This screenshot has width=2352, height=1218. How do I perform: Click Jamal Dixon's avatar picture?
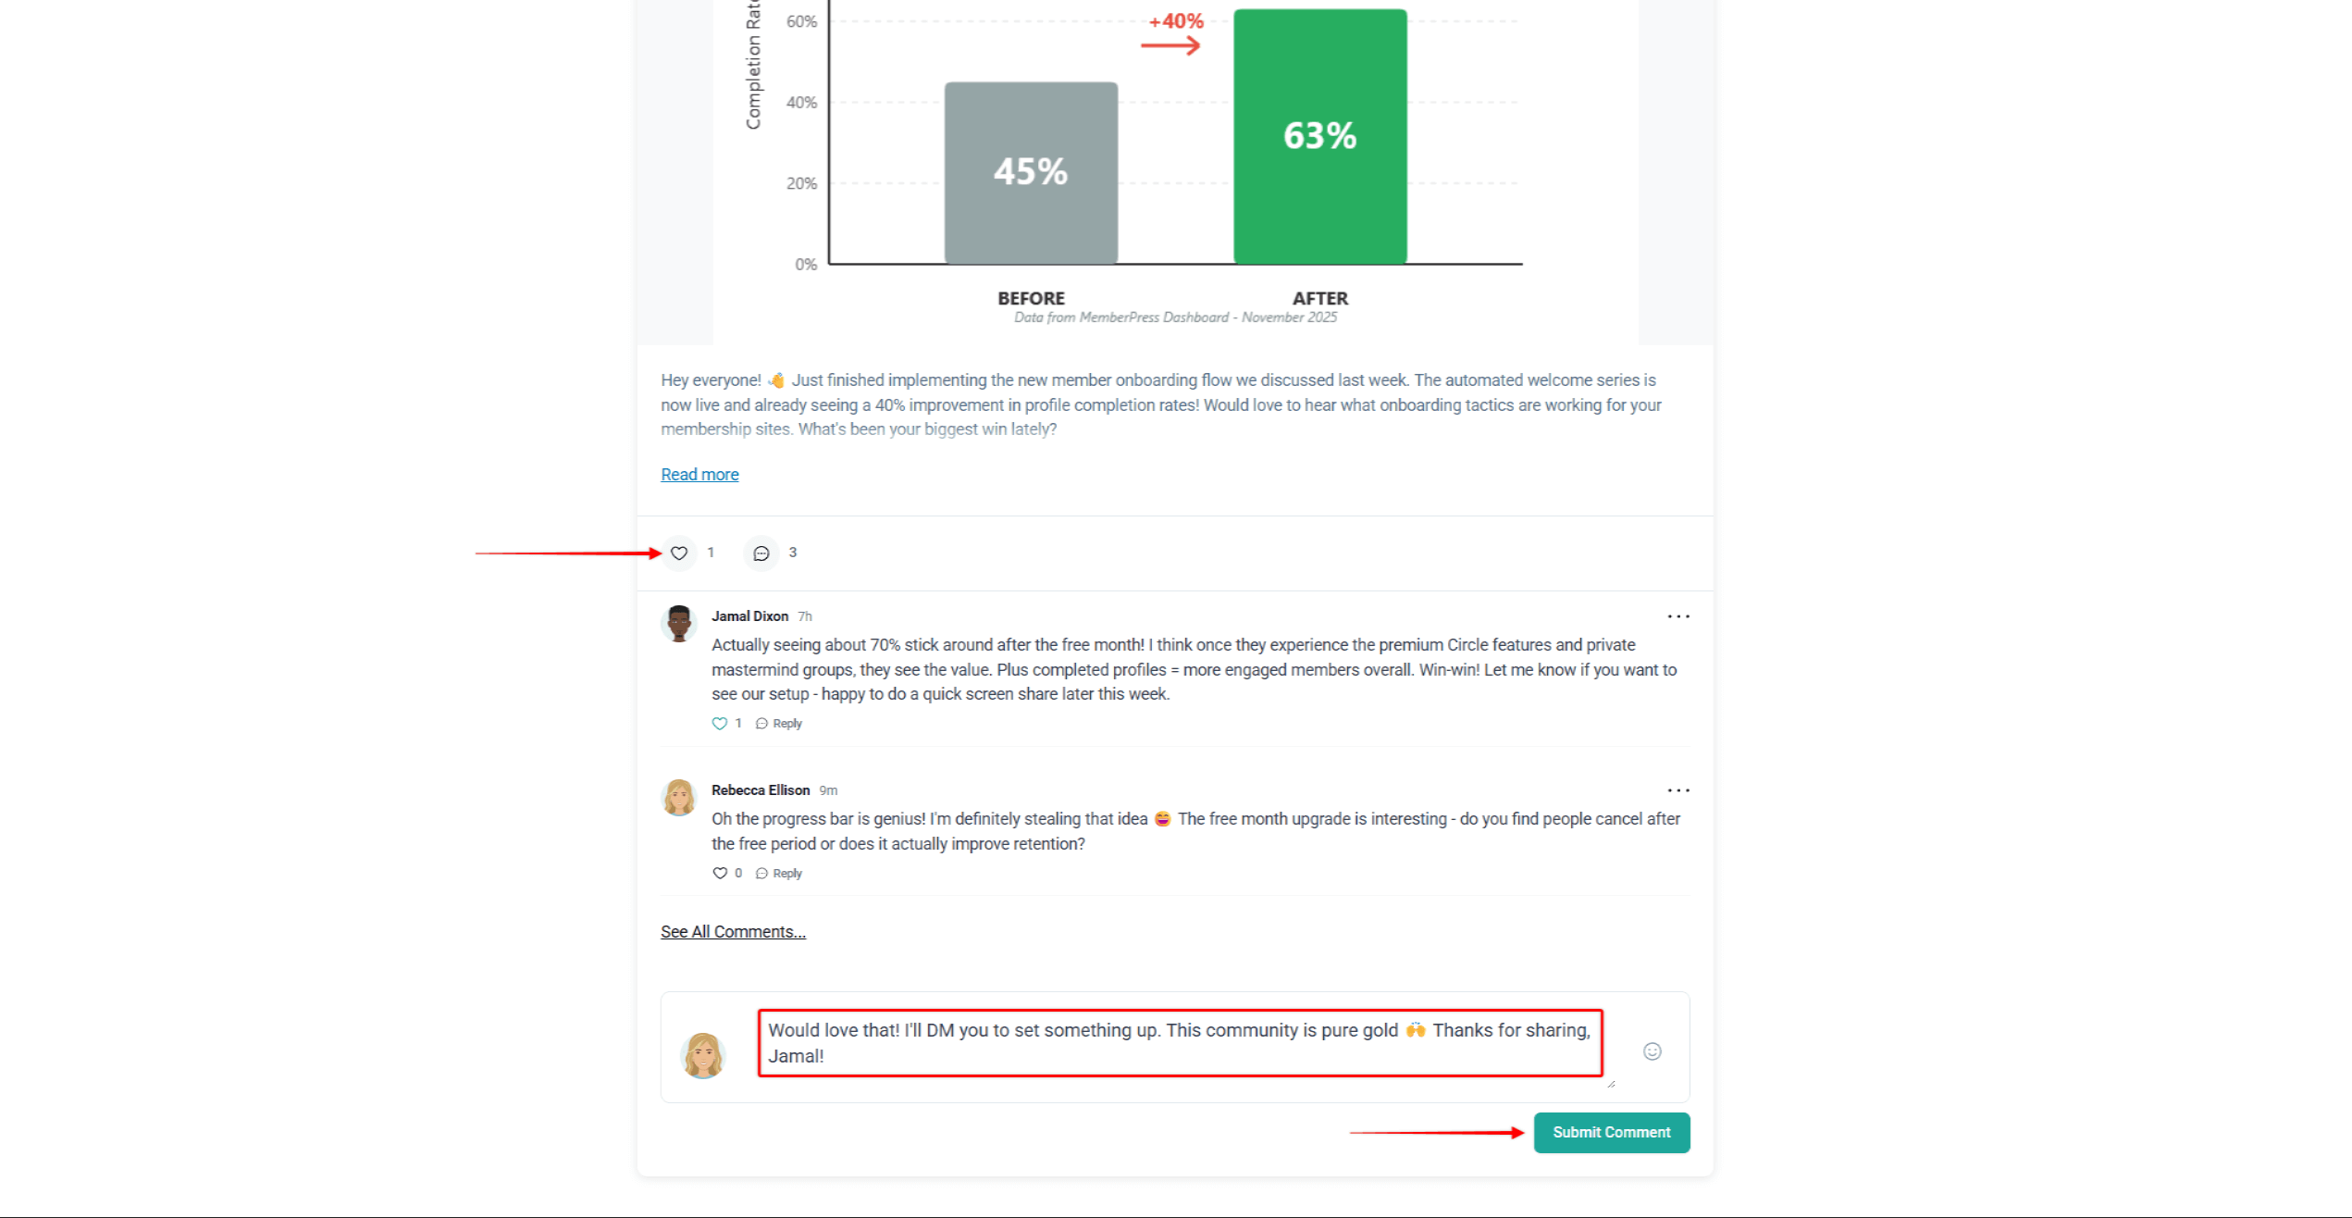click(x=679, y=624)
